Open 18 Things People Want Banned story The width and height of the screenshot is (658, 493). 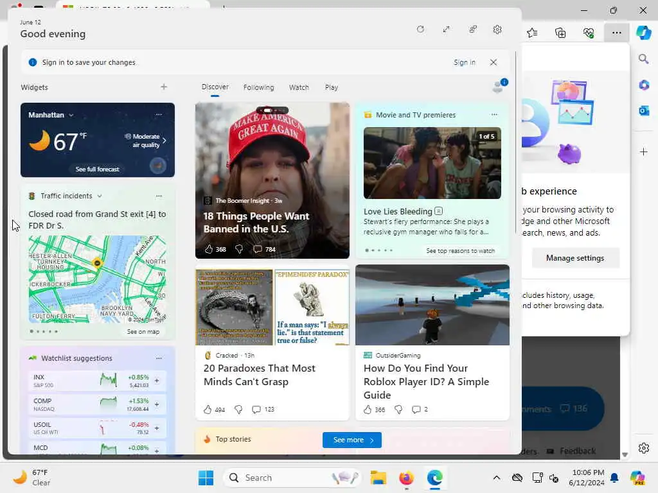(256, 222)
